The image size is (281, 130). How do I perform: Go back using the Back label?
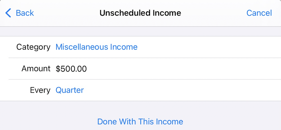25,13
